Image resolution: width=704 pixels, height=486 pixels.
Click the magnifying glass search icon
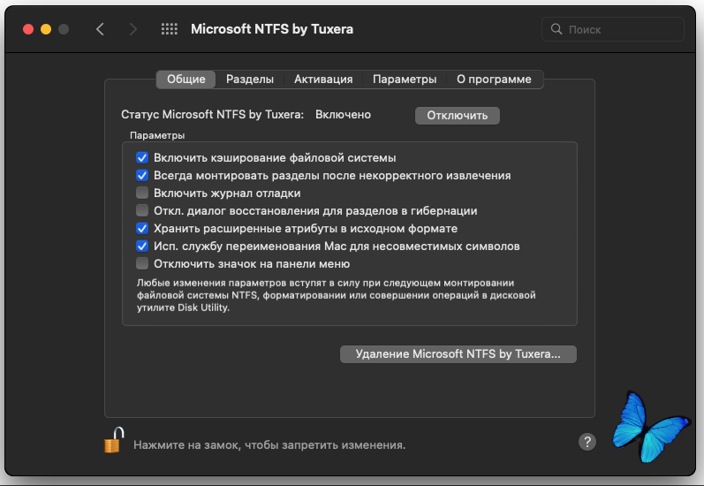click(x=556, y=29)
